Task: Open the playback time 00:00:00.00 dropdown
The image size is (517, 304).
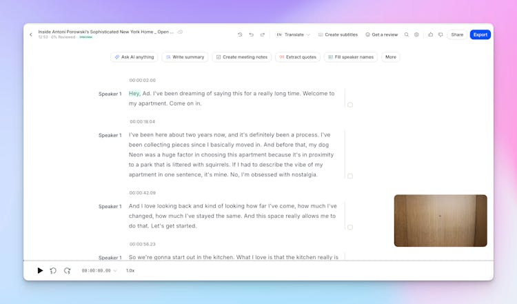Action: pos(99,271)
